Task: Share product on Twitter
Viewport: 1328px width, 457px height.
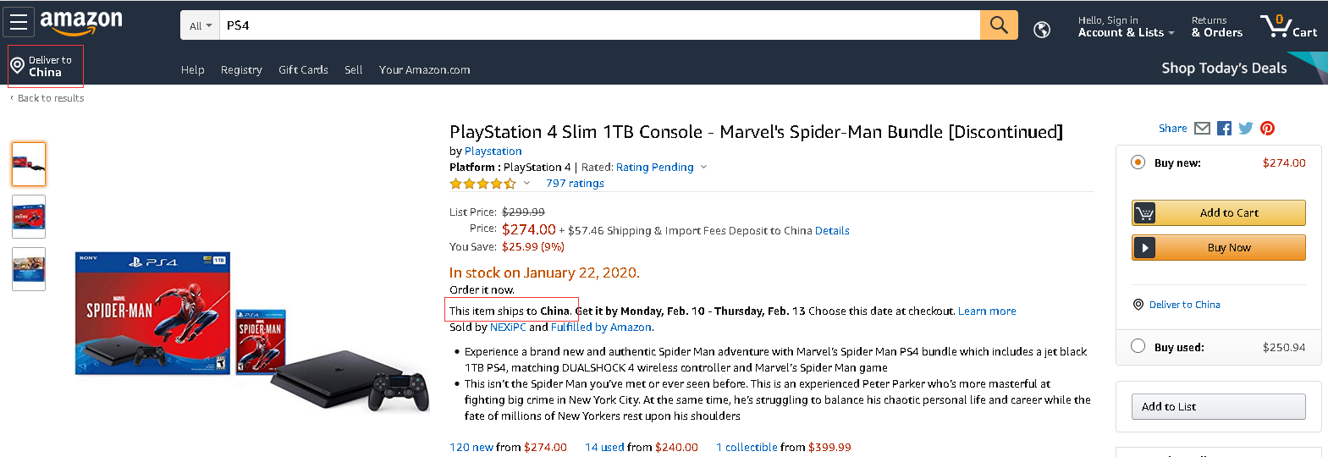Action: tap(1245, 129)
